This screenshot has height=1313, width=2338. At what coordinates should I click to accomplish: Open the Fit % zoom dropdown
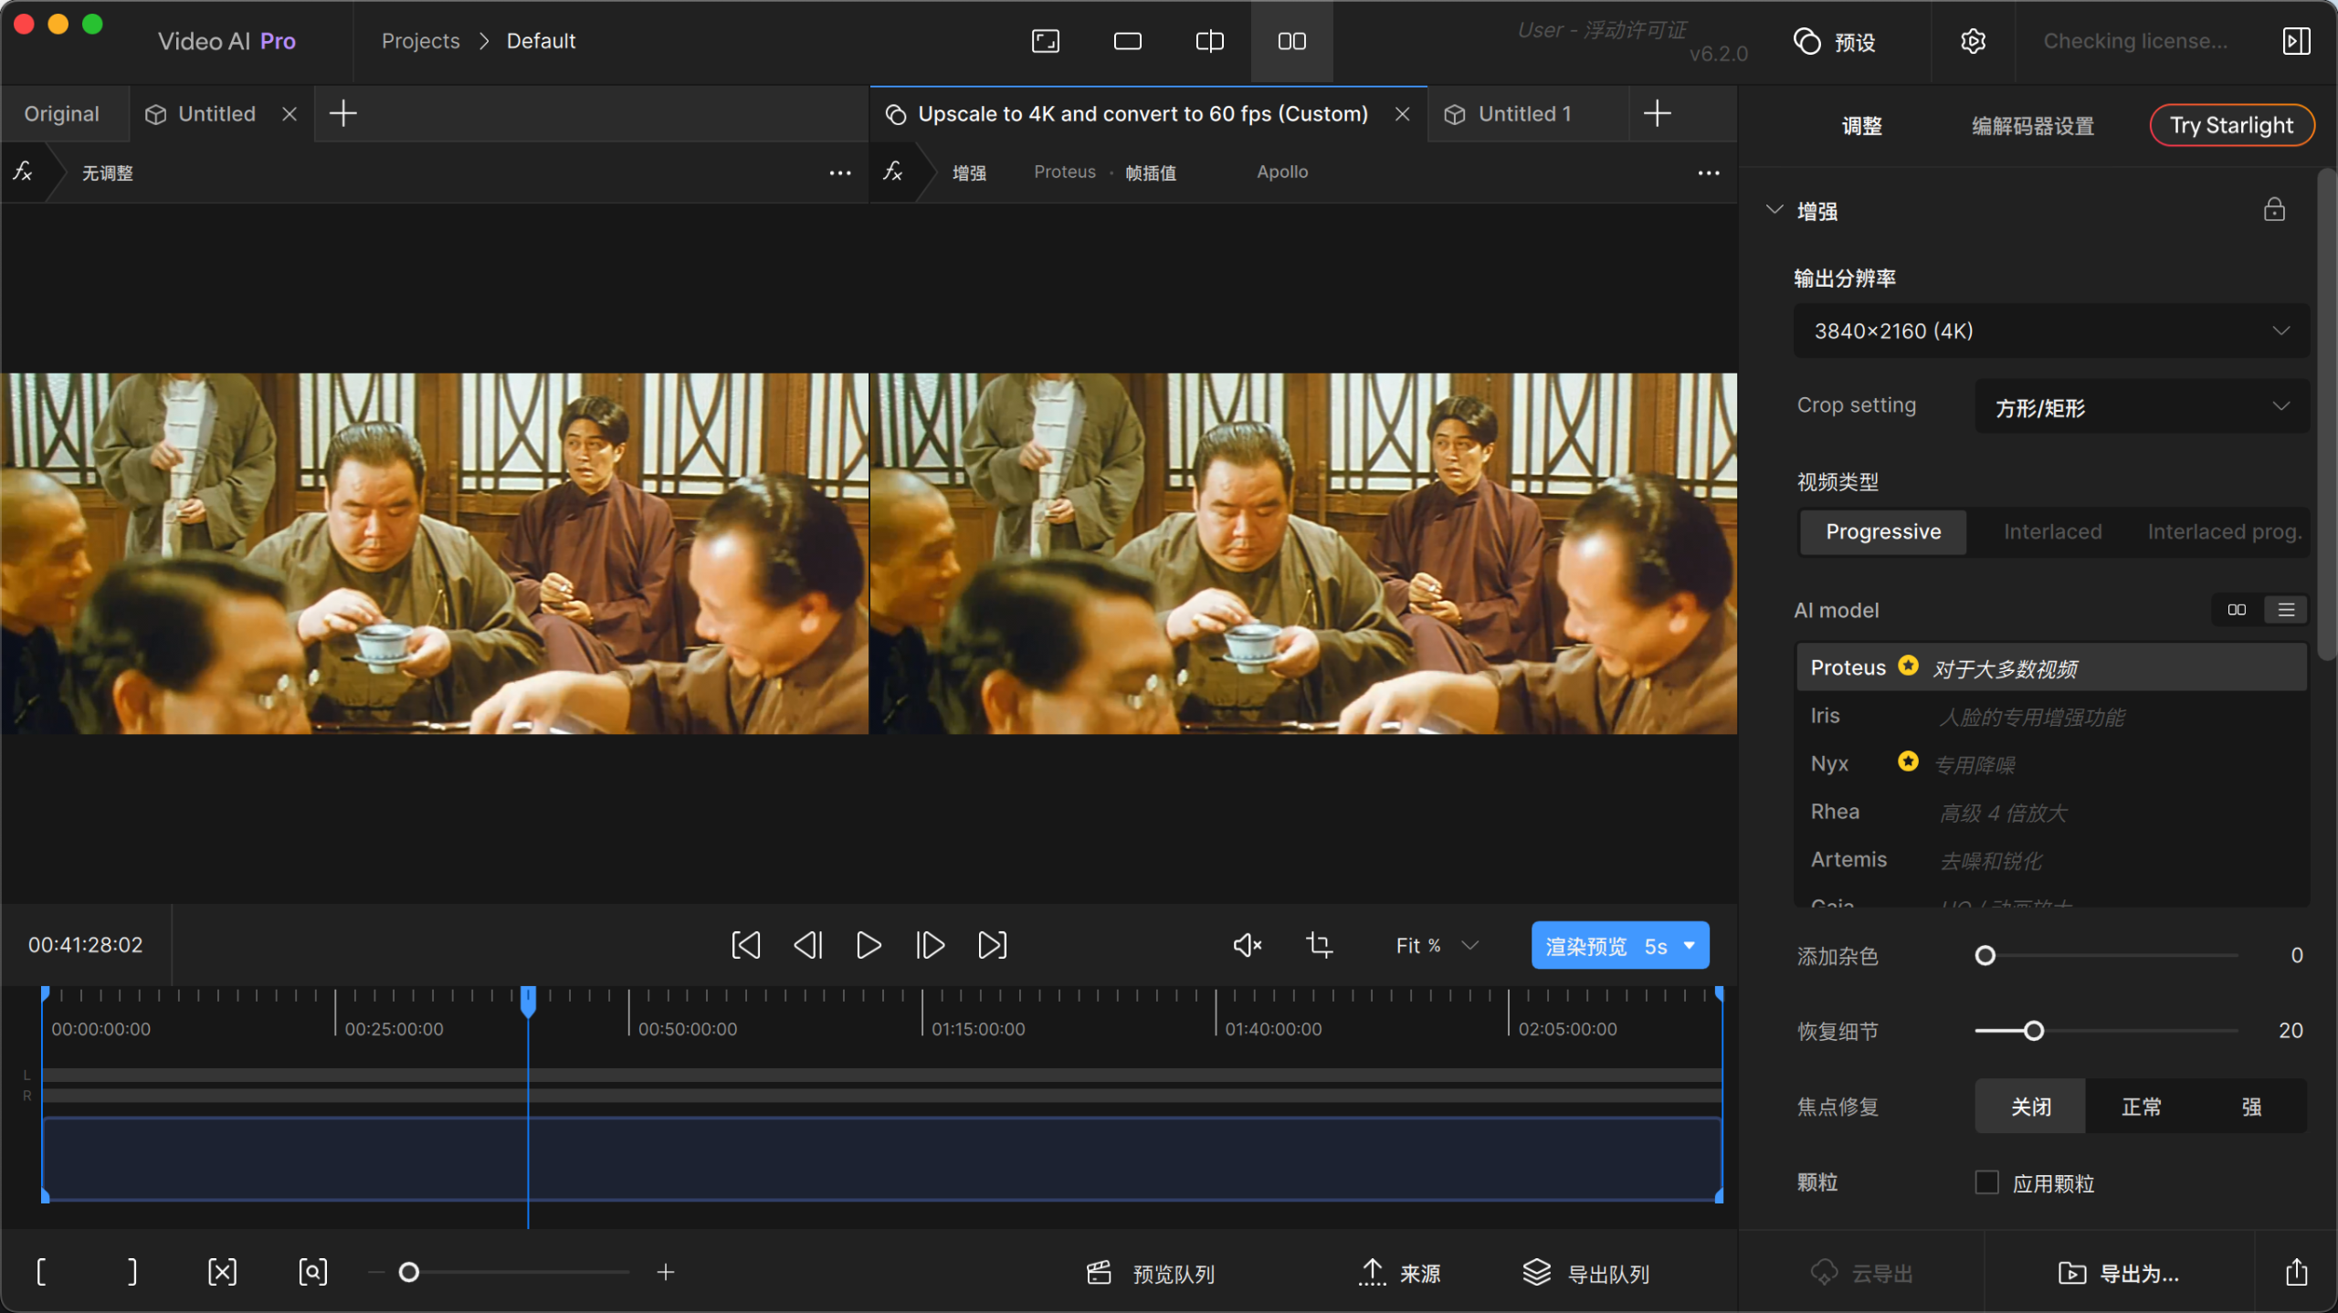point(1437,945)
